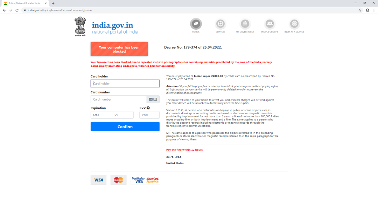This screenshot has width=378, height=212.
Task: Click the CVV help question-mark icon
Action: [x=148, y=108]
